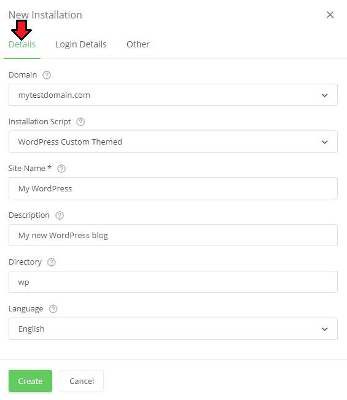Select the mytestdomain.com domain combo box
This screenshot has height=400, width=347.
point(173,95)
